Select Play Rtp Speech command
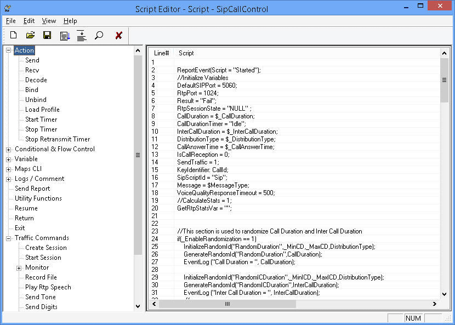455x325 pixels. click(48, 287)
